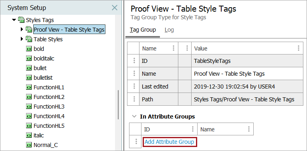This screenshot has height=151, width=307.
Task: Click the Add Attribute Group link
Action: 170,142
